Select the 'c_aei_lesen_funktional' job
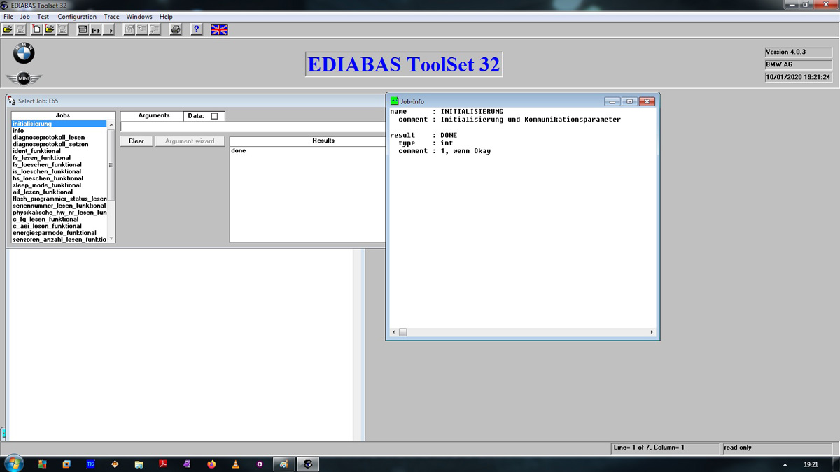This screenshot has height=472, width=840. pos(59,226)
